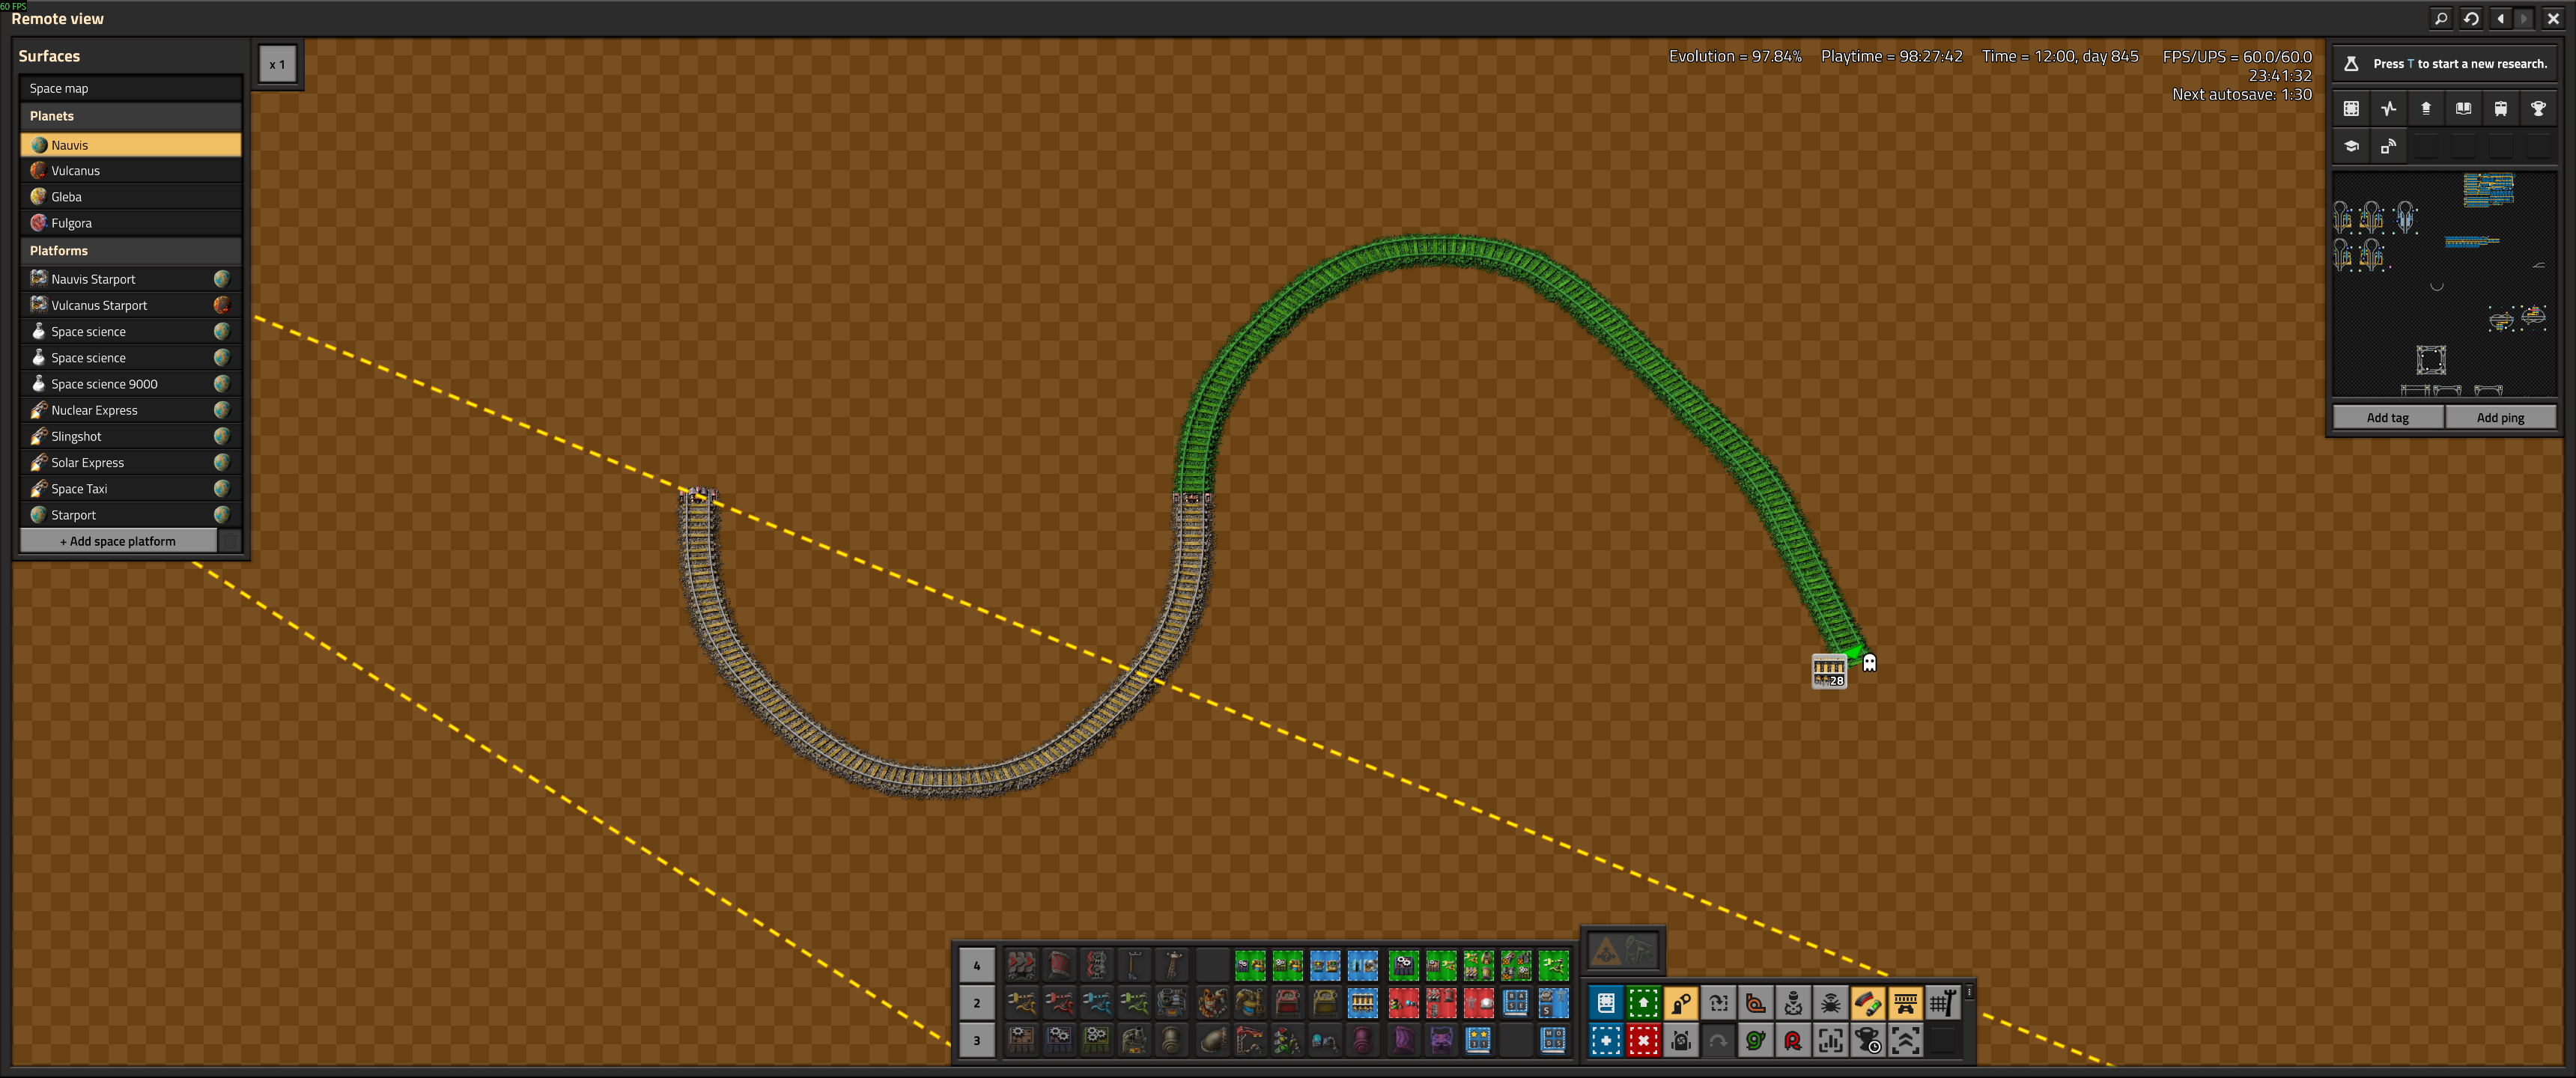Screen dimensions: 2576x1078
Task: Click the trophy with clock shortcut
Action: [1868, 1040]
